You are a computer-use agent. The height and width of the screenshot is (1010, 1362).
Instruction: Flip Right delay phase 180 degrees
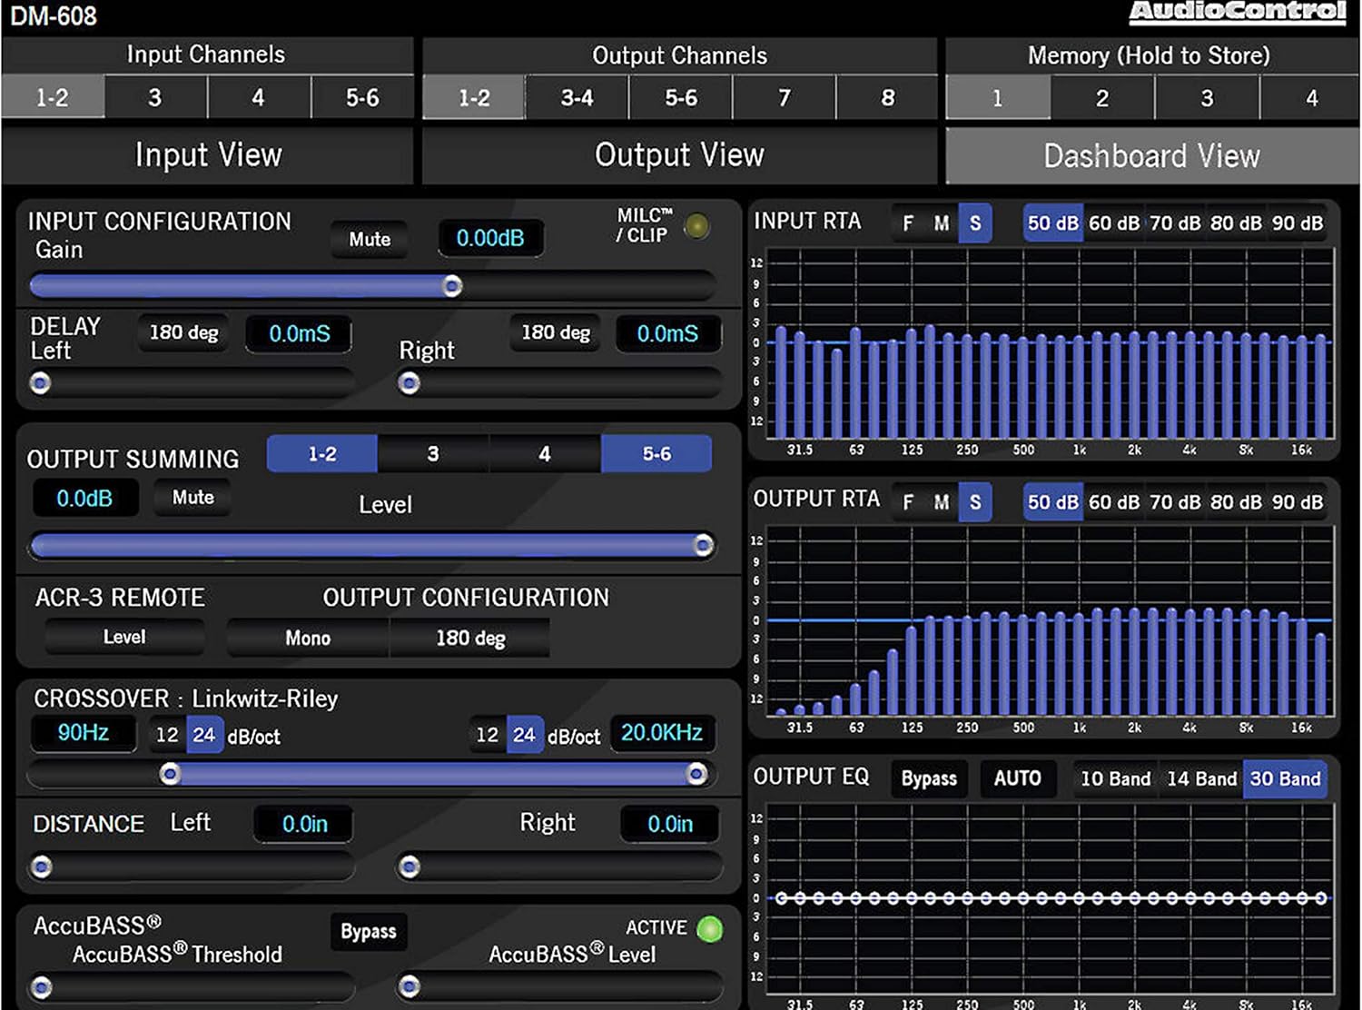[x=554, y=332]
